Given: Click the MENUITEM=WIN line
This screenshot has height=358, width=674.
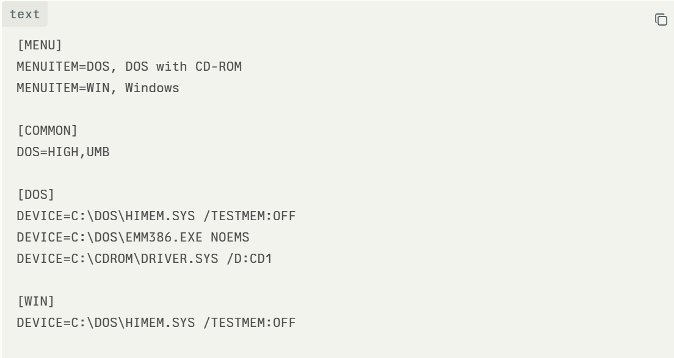Looking at the screenshot, I should (98, 88).
